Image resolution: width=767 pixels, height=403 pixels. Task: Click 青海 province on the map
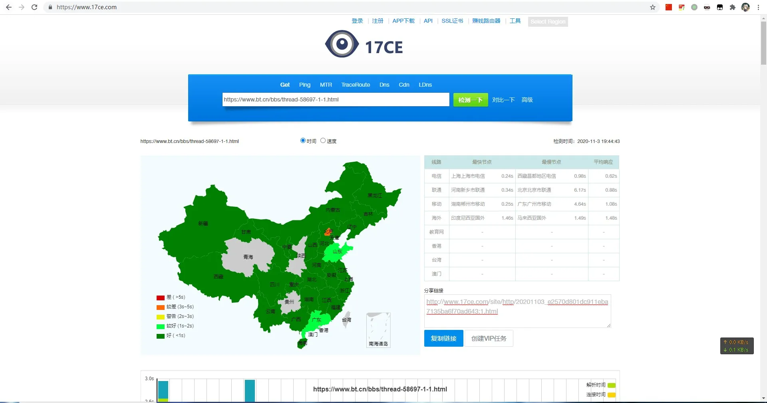coord(248,257)
